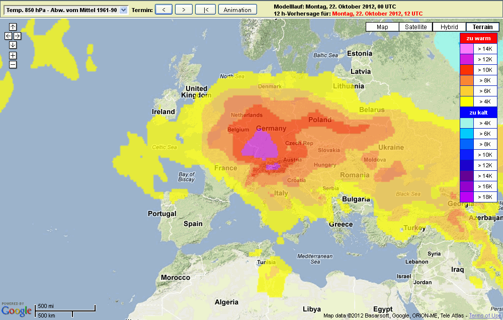The width and height of the screenshot is (503, 320).
Task: Switch to Satellite view type
Action: coord(416,27)
